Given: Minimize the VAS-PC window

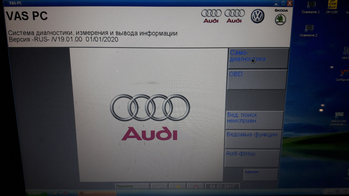Looking at the screenshot, I should pos(276,3).
